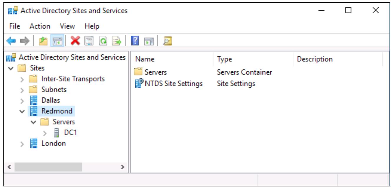Close the Active Directory Sites and Services window
Screen dimensions: 391x187
click(375, 11)
